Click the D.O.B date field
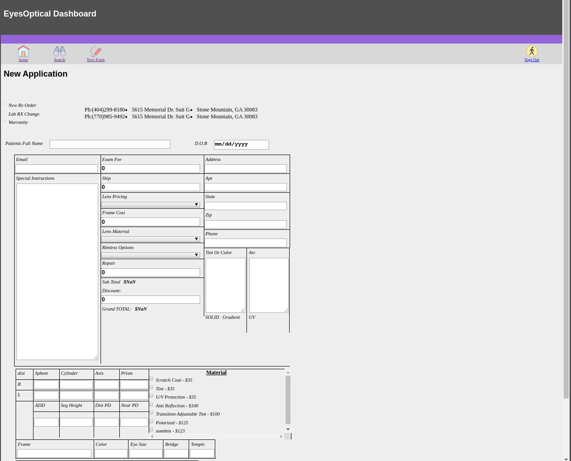This screenshot has width=571, height=461. [241, 144]
